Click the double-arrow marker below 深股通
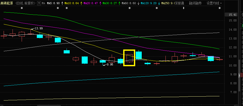Viewport: 243px width, 106px height. coord(183,8)
